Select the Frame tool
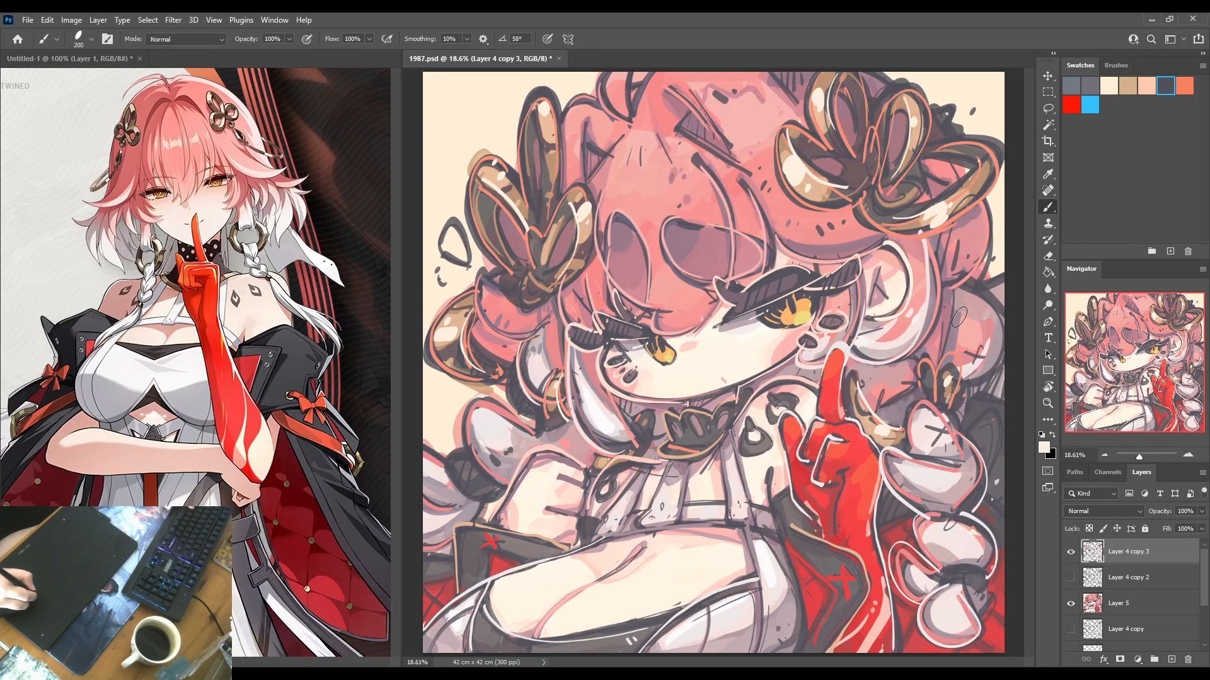1210x680 pixels. [x=1048, y=158]
